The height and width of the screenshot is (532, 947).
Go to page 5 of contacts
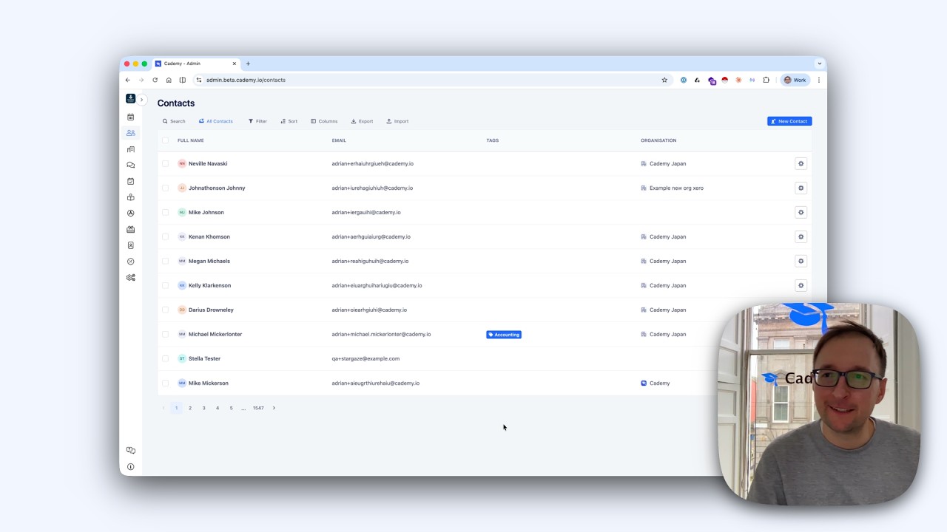231,408
